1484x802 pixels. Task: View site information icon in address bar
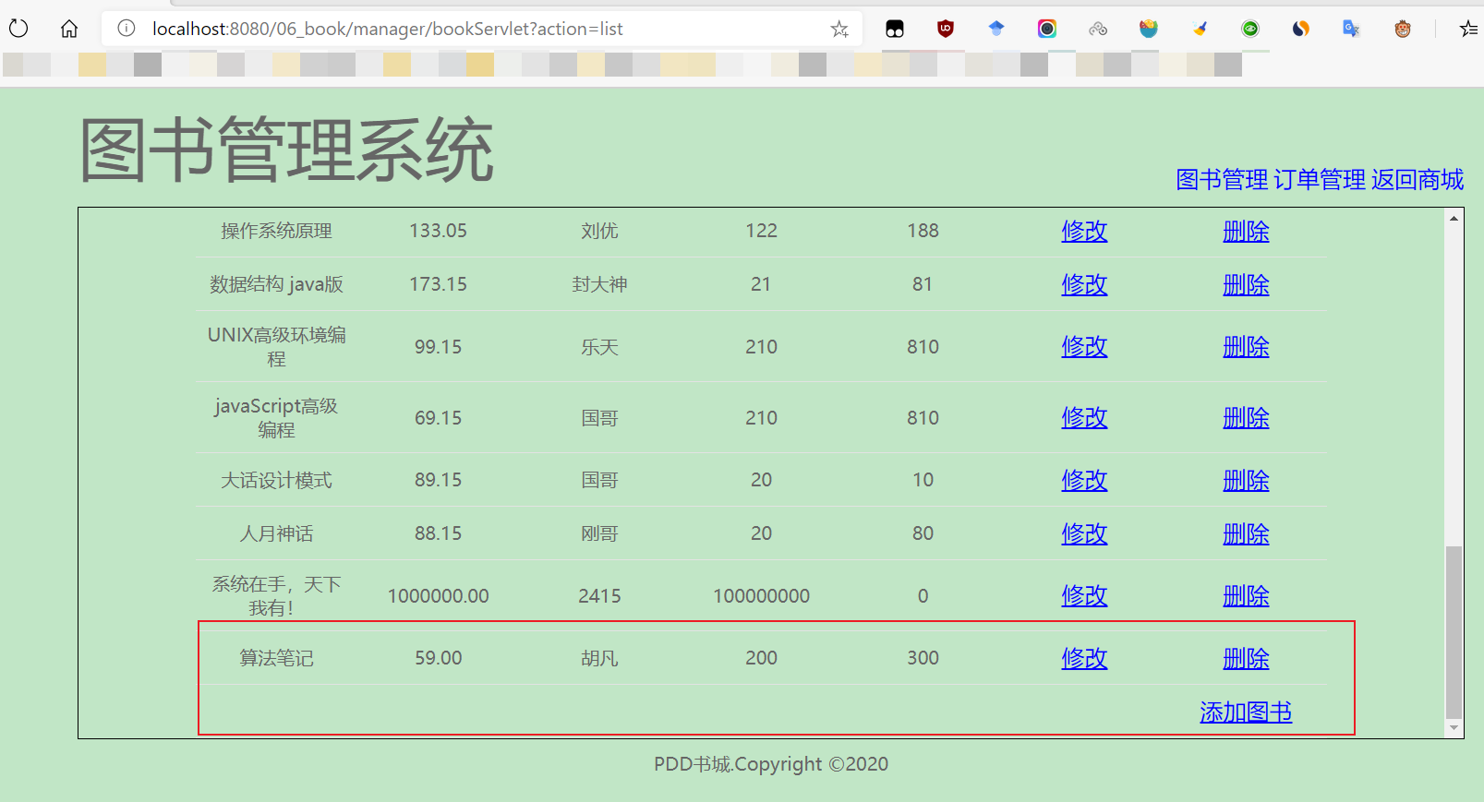127,29
